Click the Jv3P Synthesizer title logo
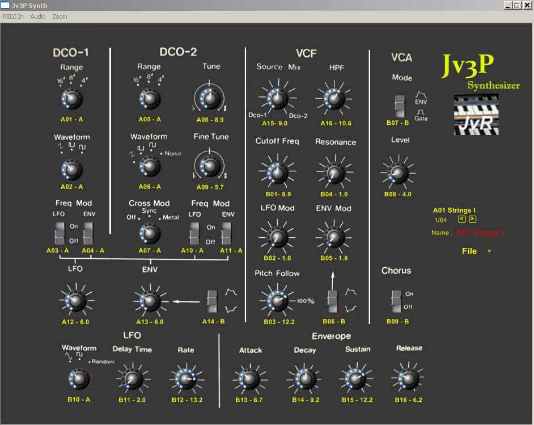 pos(480,71)
